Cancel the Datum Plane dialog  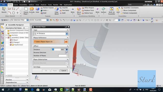[64, 71]
